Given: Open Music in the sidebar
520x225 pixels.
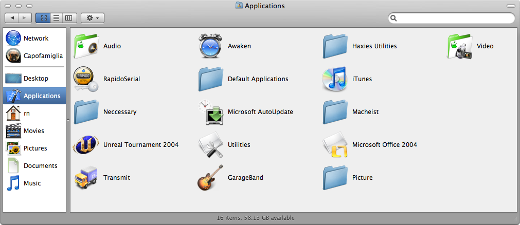Looking at the screenshot, I should (34, 183).
